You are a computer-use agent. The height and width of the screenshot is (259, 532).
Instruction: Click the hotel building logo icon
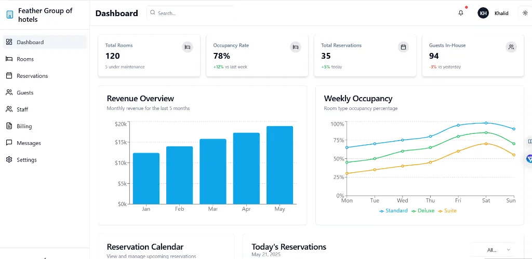pos(10,15)
